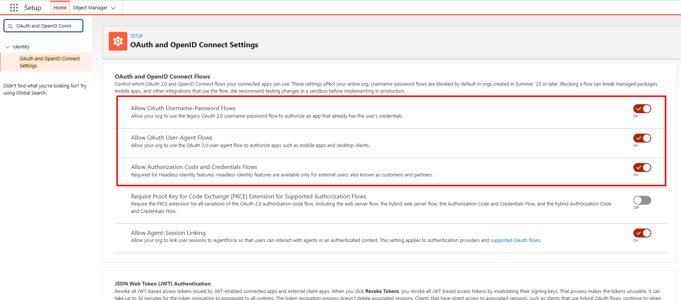Click the Identity tree label

pyautogui.click(x=21, y=47)
